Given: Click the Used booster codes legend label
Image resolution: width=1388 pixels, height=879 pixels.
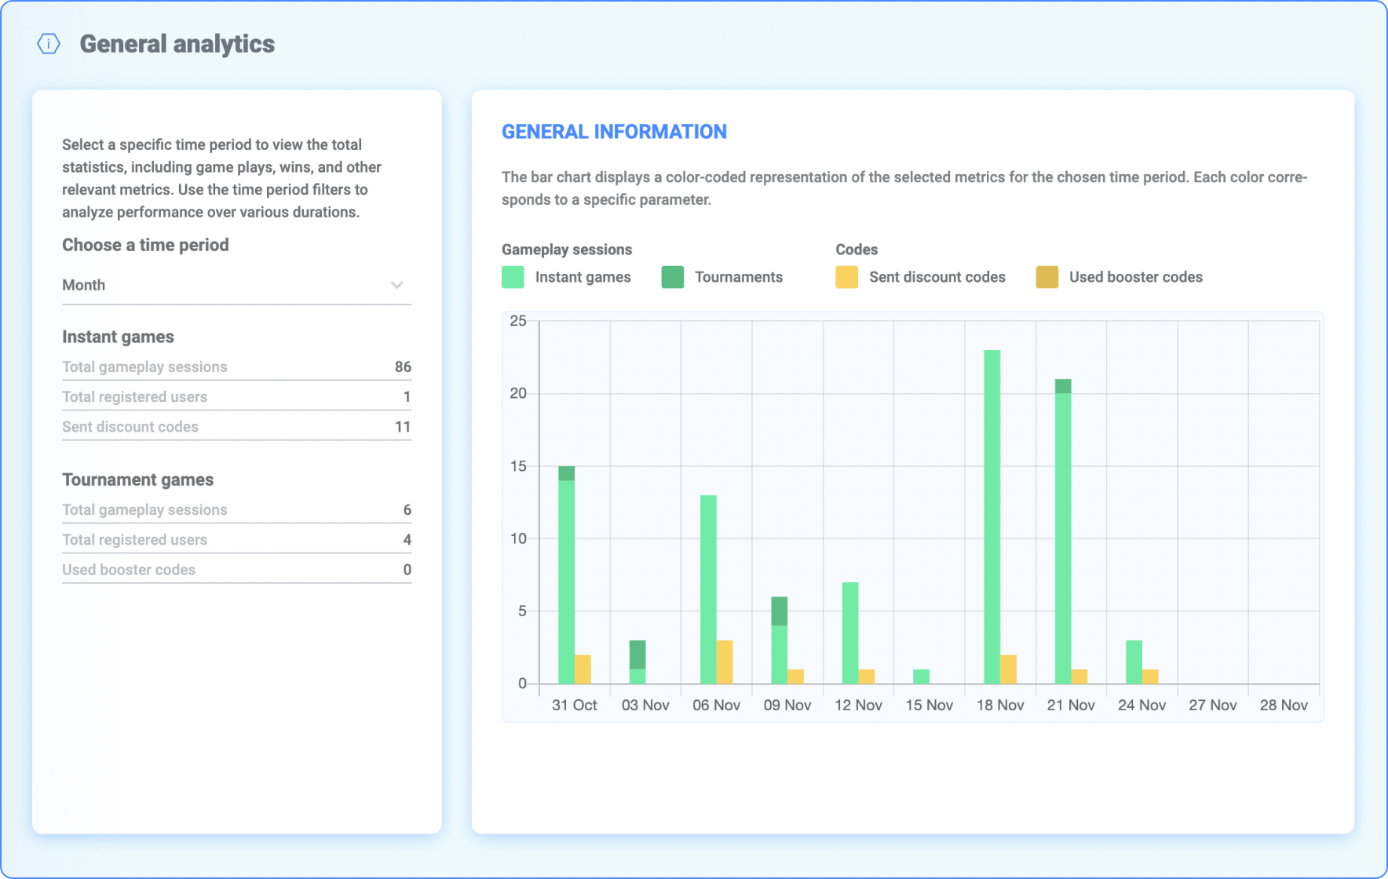Looking at the screenshot, I should (x=1136, y=277).
